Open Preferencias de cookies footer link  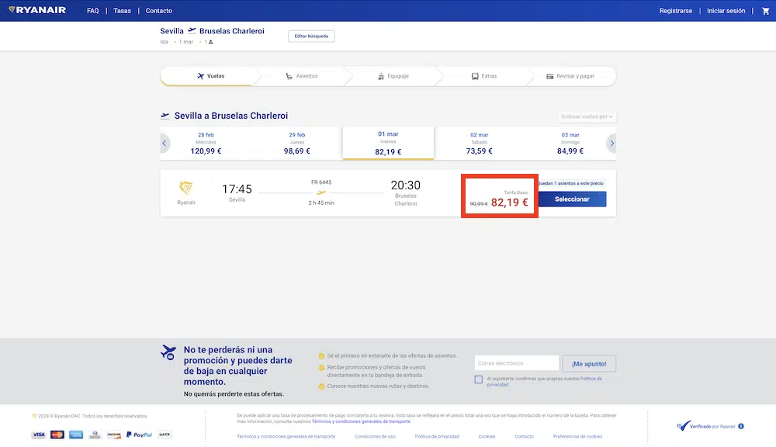point(577,437)
